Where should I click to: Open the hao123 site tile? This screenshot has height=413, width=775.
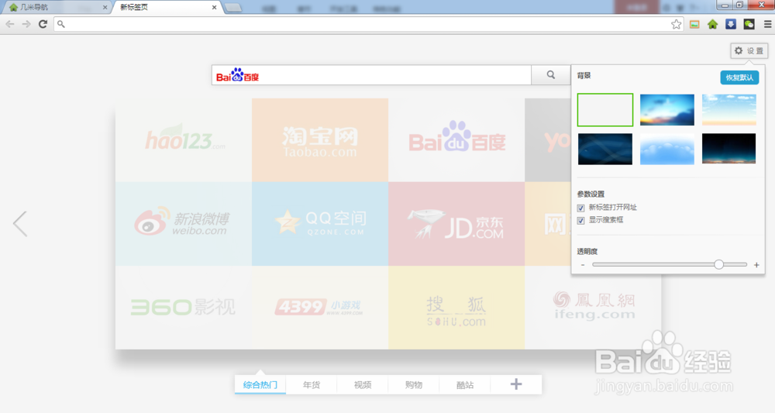tap(184, 139)
